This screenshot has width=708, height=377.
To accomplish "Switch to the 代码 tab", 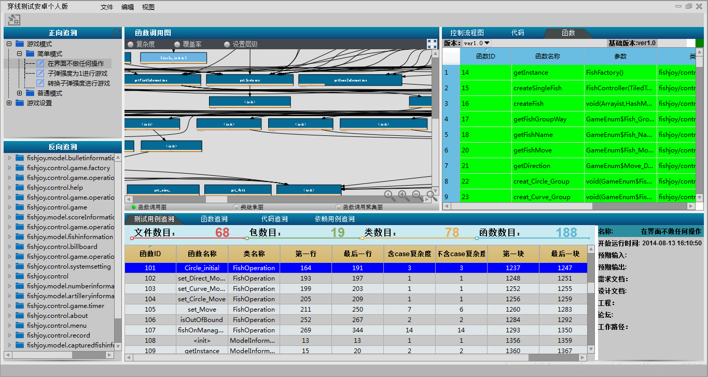I will point(518,33).
